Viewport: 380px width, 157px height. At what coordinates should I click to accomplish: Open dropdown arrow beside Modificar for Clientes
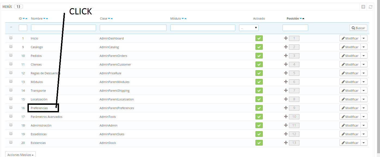pyautogui.click(x=364, y=64)
